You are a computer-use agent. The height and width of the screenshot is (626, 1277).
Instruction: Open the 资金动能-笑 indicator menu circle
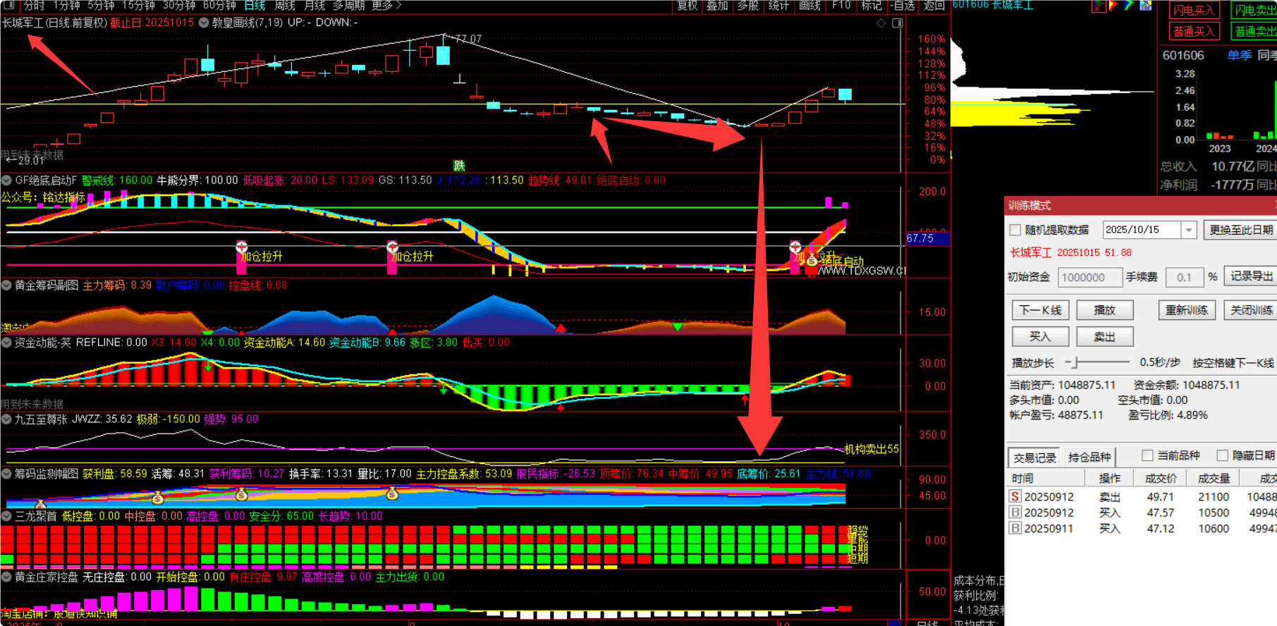coord(6,343)
